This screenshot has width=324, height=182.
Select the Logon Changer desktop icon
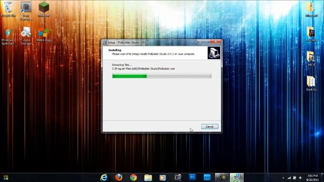coord(26,36)
